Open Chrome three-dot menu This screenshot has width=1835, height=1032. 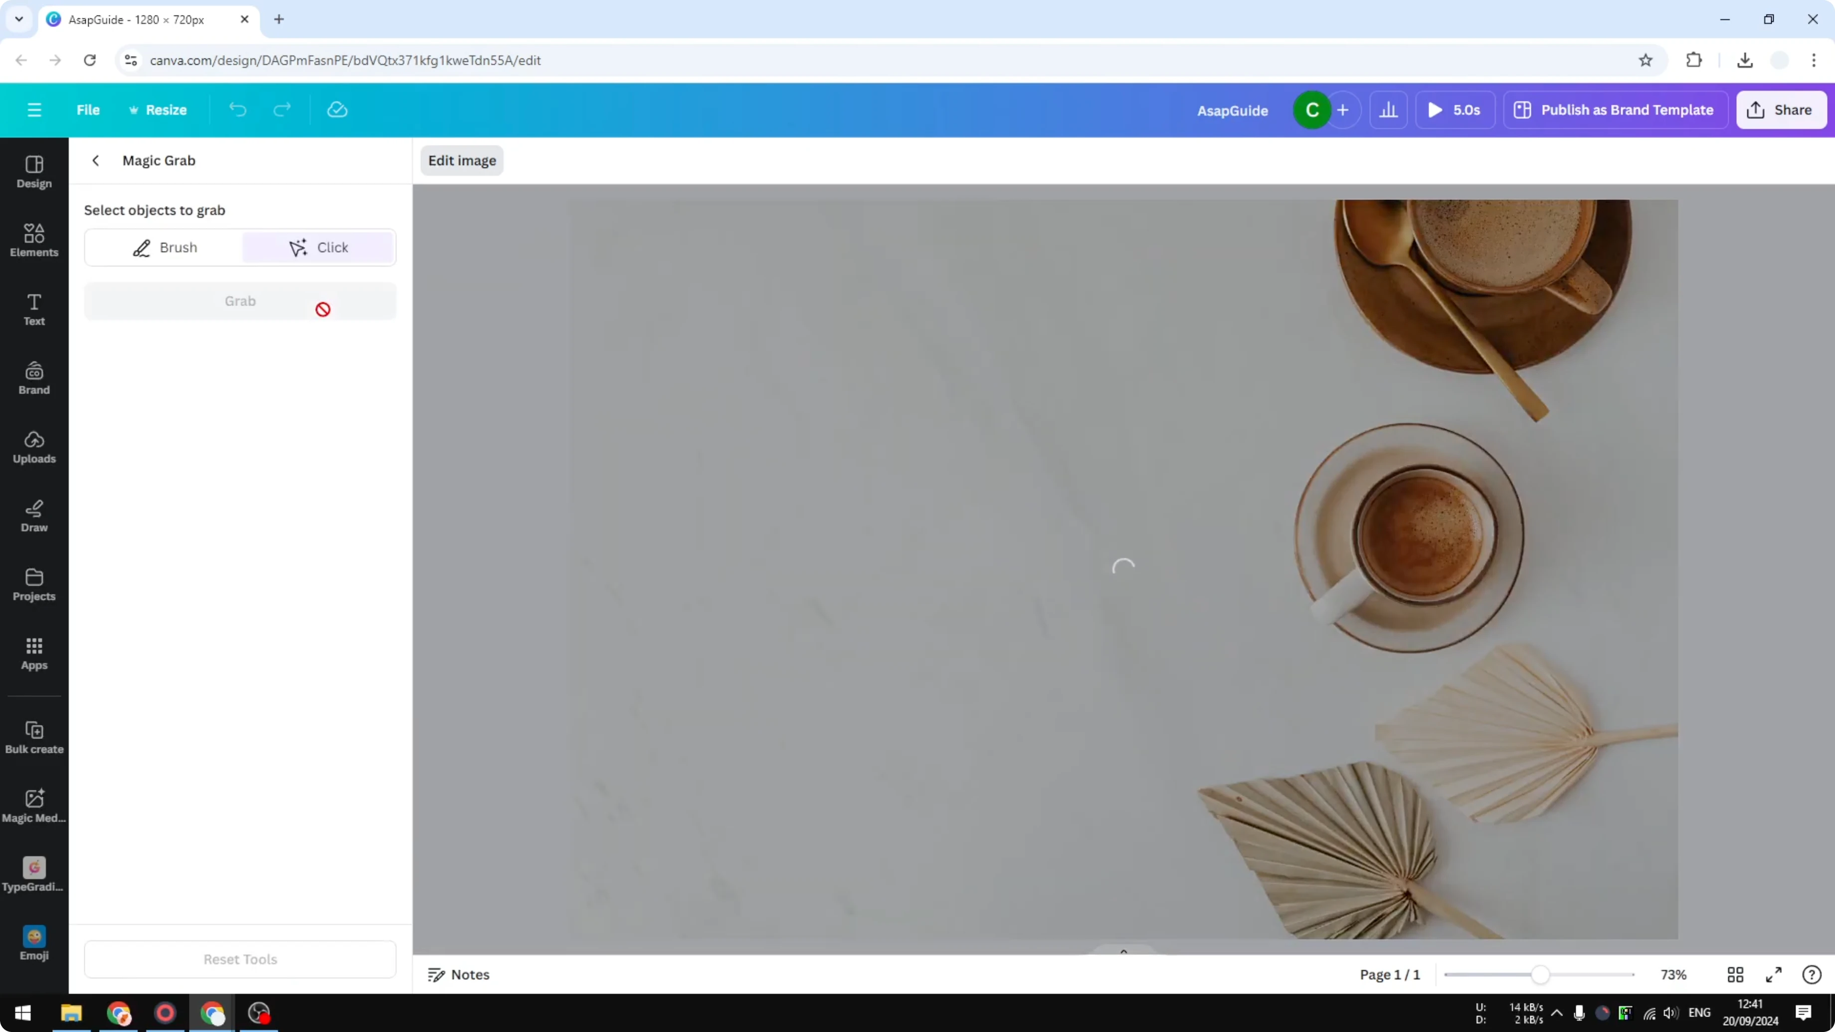pyautogui.click(x=1814, y=60)
